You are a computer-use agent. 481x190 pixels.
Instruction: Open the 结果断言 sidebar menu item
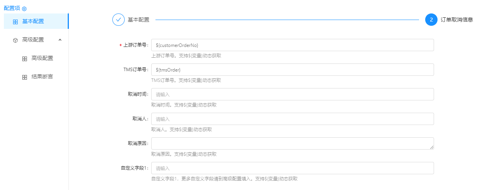point(42,77)
